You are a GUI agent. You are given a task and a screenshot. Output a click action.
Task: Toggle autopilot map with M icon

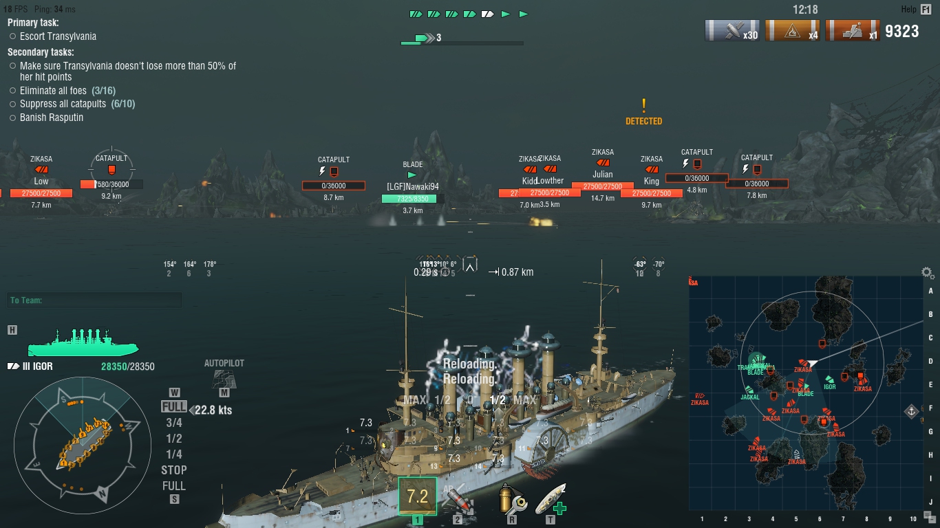[x=224, y=393]
